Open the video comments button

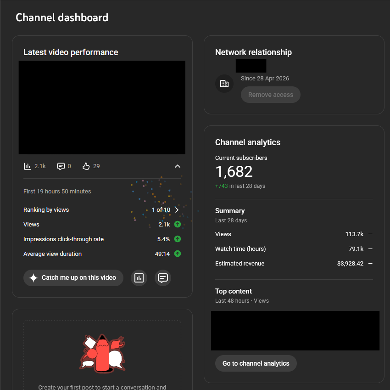point(163,277)
